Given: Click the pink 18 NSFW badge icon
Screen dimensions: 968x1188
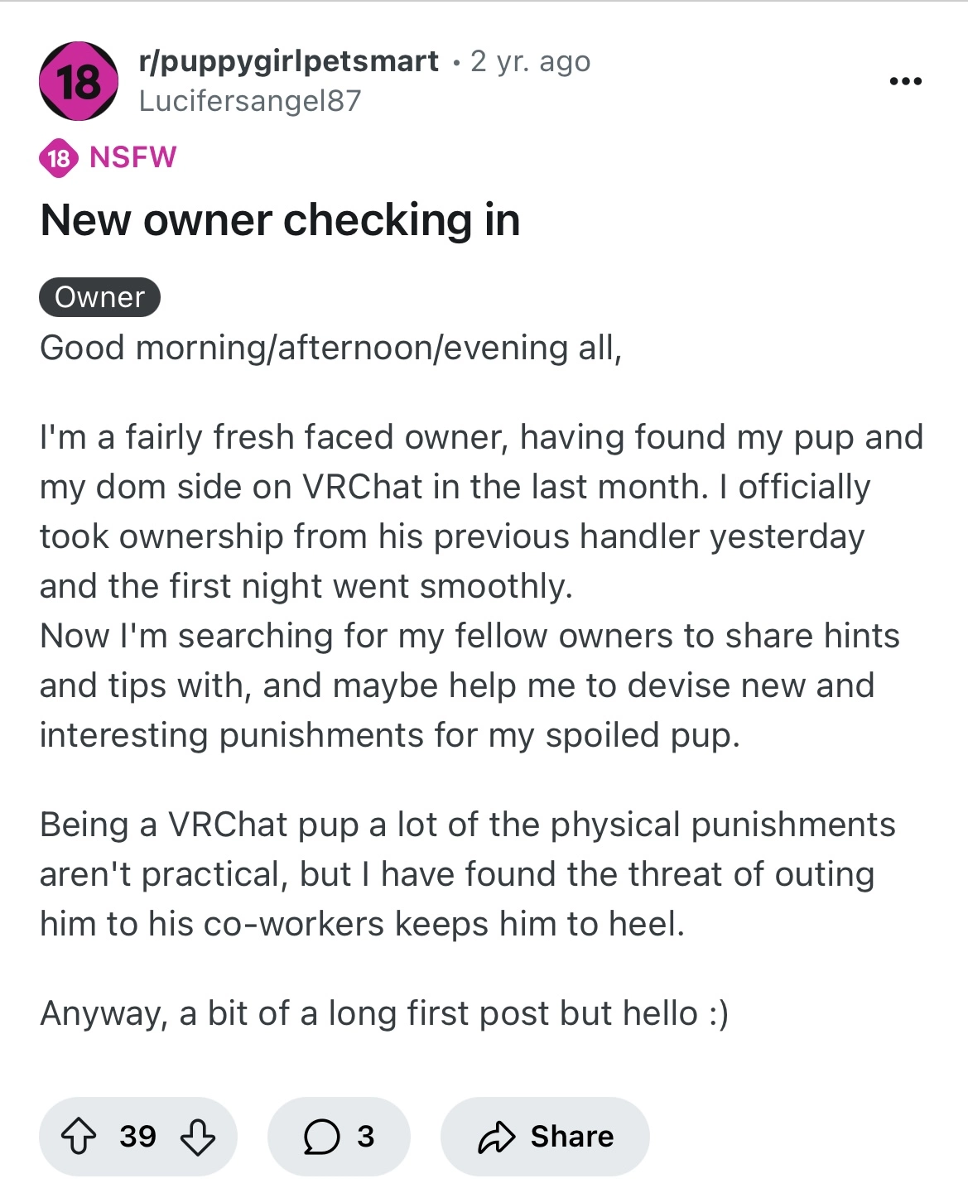Looking at the screenshot, I should click(x=59, y=157).
